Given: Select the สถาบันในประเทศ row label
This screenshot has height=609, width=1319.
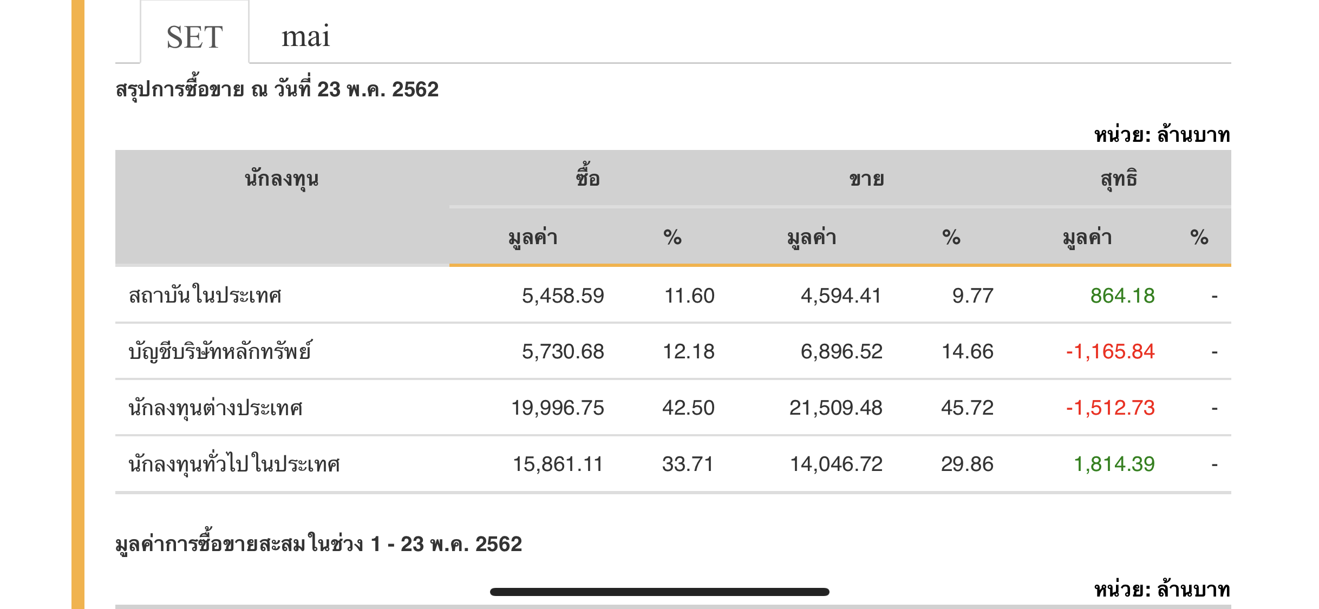Looking at the screenshot, I should coord(205,296).
